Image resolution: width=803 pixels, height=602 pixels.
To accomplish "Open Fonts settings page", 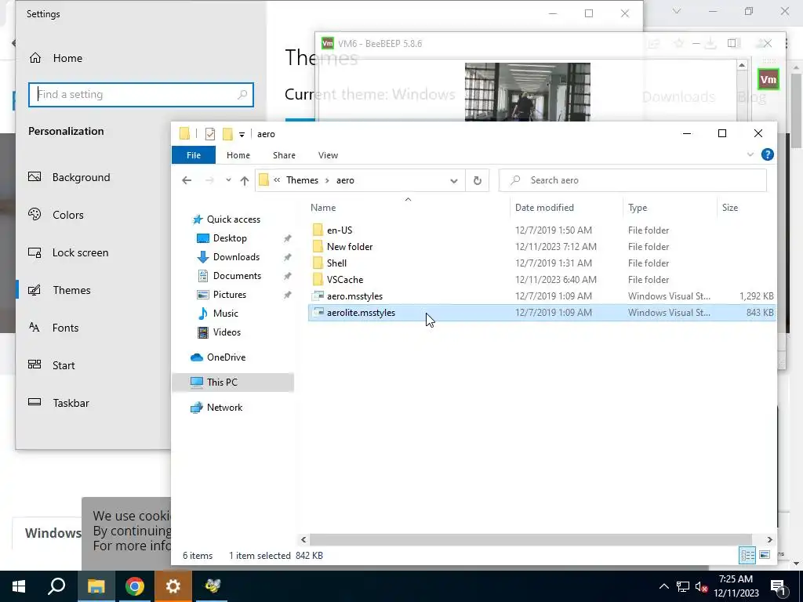I will [x=65, y=328].
